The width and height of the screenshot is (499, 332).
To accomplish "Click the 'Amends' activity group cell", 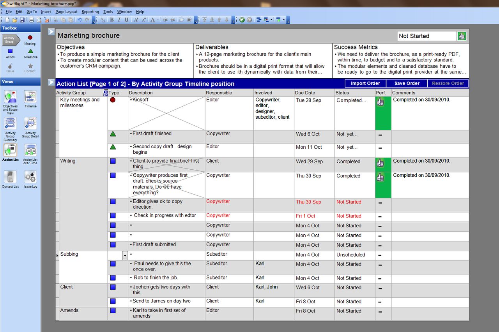I will point(83,314).
